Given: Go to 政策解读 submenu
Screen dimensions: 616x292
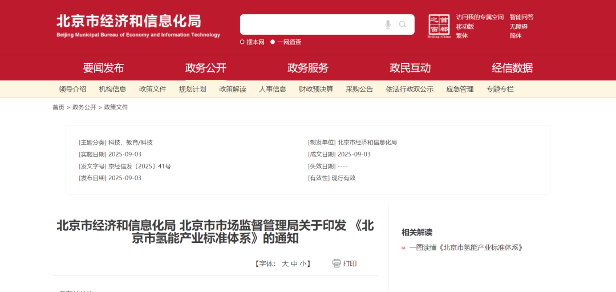Looking at the screenshot, I should pyautogui.click(x=233, y=89).
